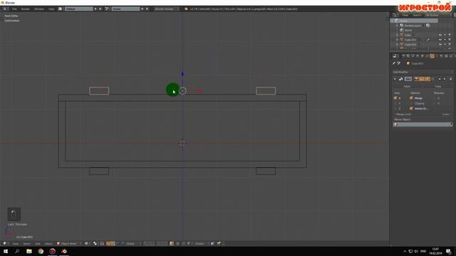Click the wrench modifier icon beside Cube.001

tap(427, 40)
